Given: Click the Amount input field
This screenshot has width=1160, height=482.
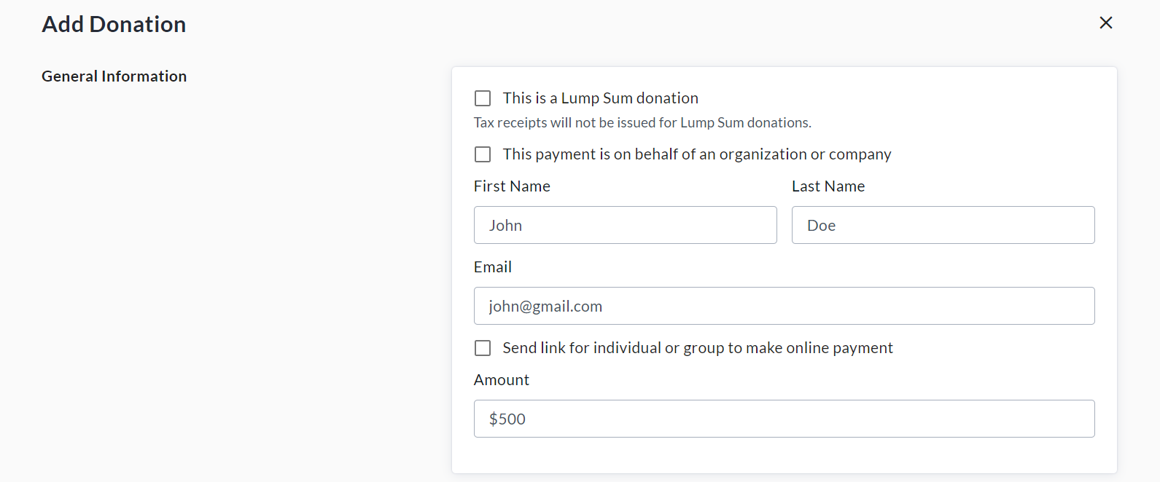Looking at the screenshot, I should pos(784,419).
